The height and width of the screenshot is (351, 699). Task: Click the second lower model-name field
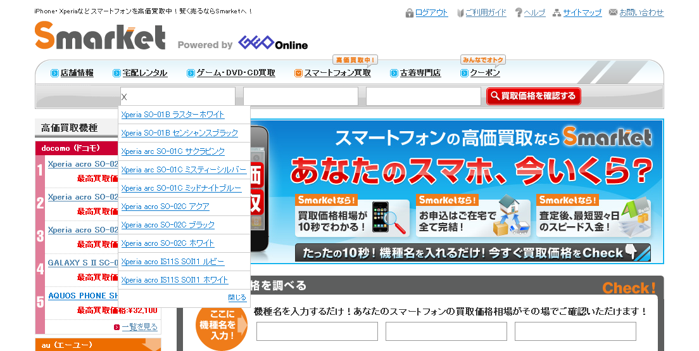[x=446, y=331]
